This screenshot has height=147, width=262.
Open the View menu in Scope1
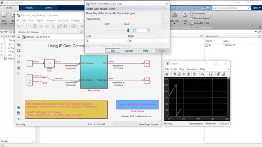[x=181, y=69]
